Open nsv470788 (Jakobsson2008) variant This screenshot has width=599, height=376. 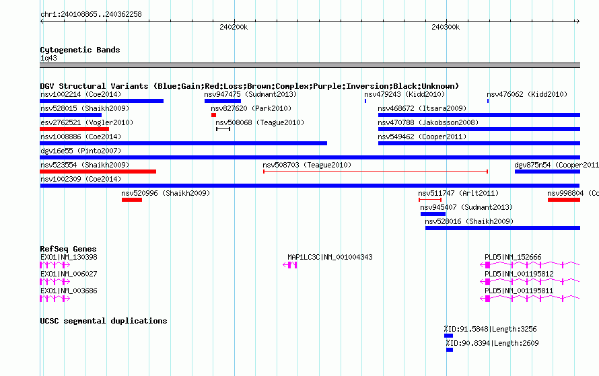click(x=428, y=122)
